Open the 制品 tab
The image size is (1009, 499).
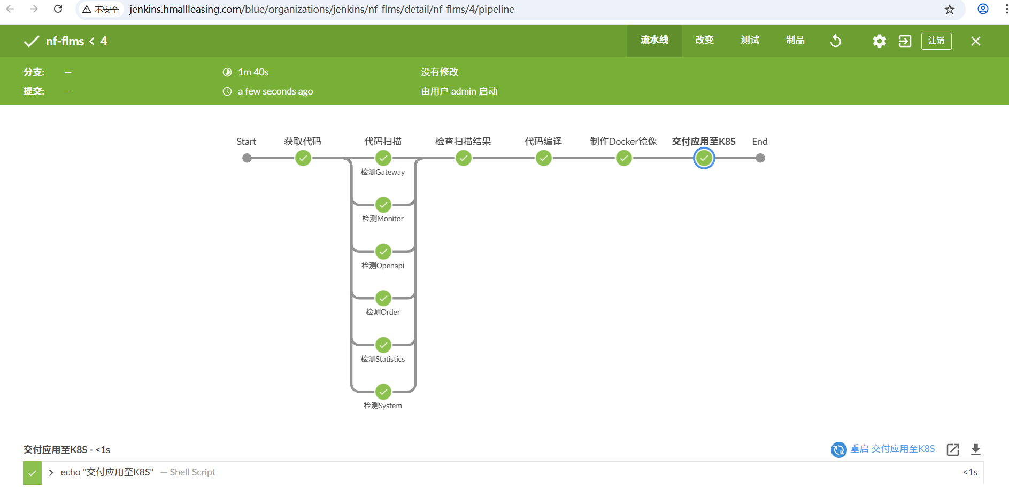coord(795,41)
